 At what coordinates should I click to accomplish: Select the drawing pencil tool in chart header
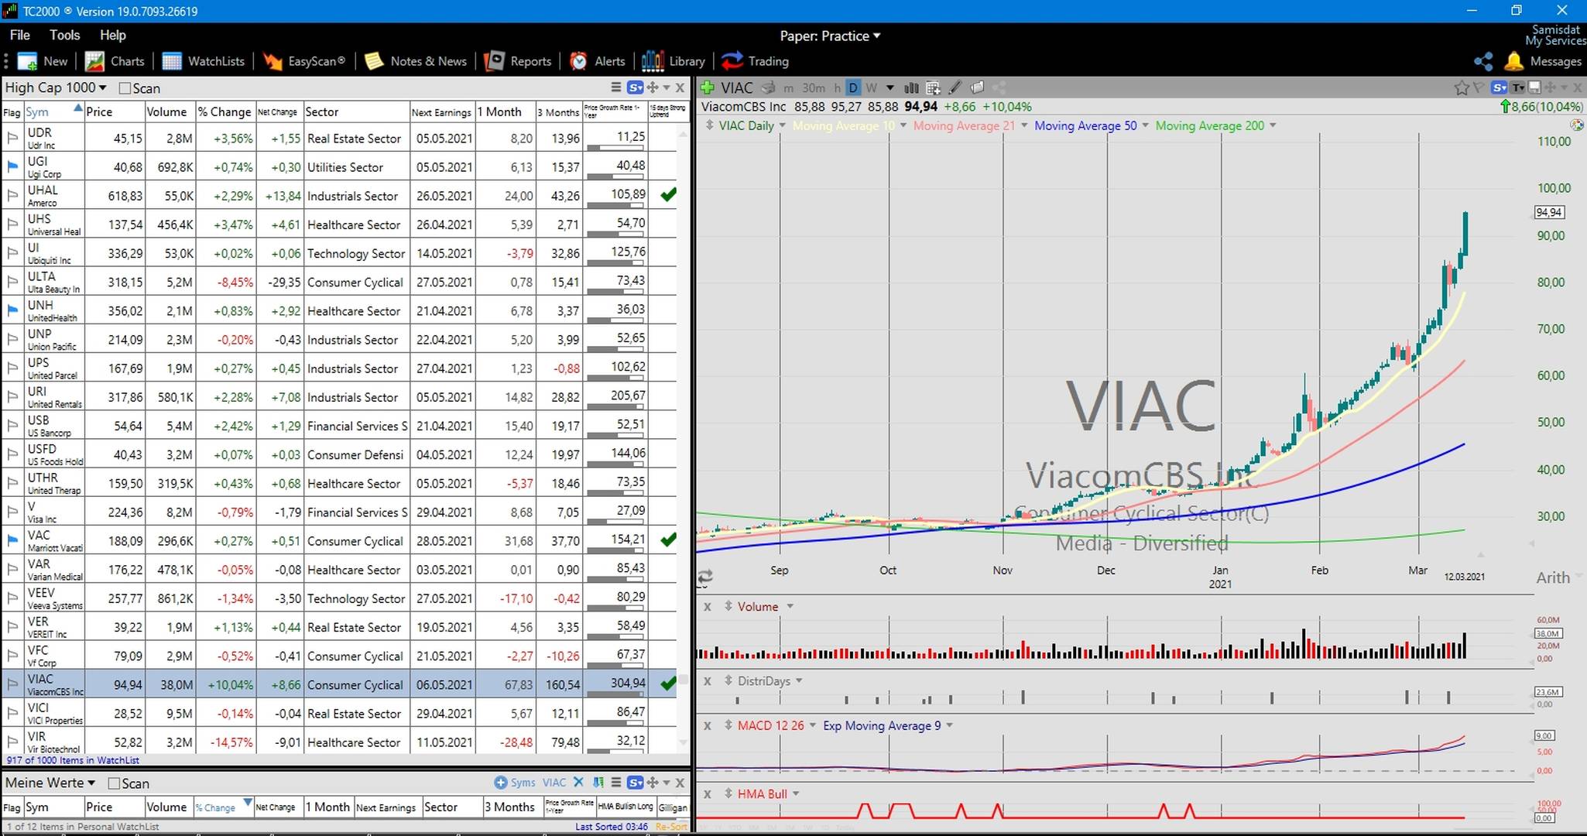coord(955,87)
